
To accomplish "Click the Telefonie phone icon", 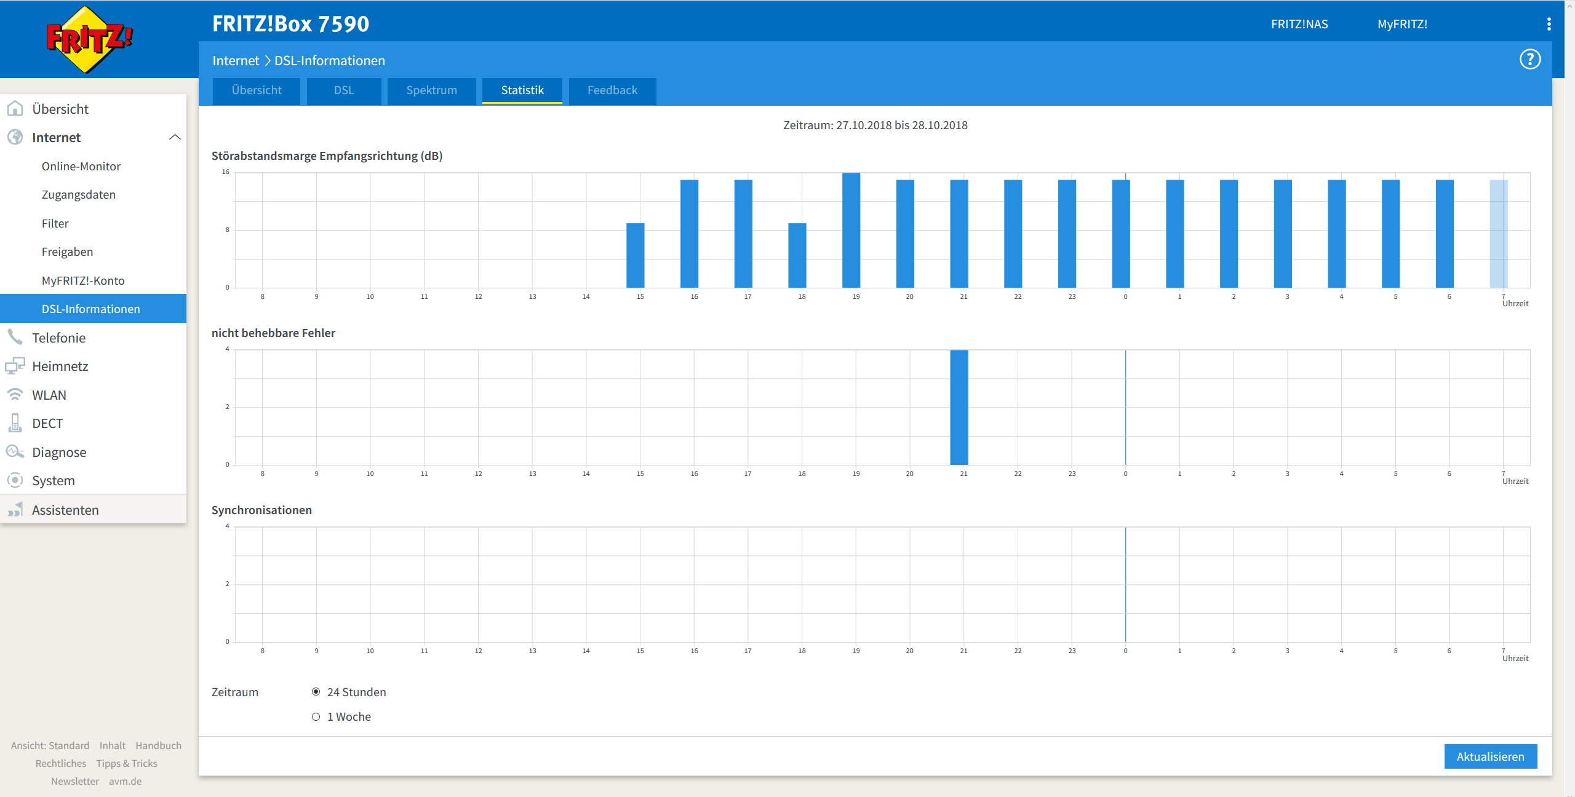I will 15,337.
